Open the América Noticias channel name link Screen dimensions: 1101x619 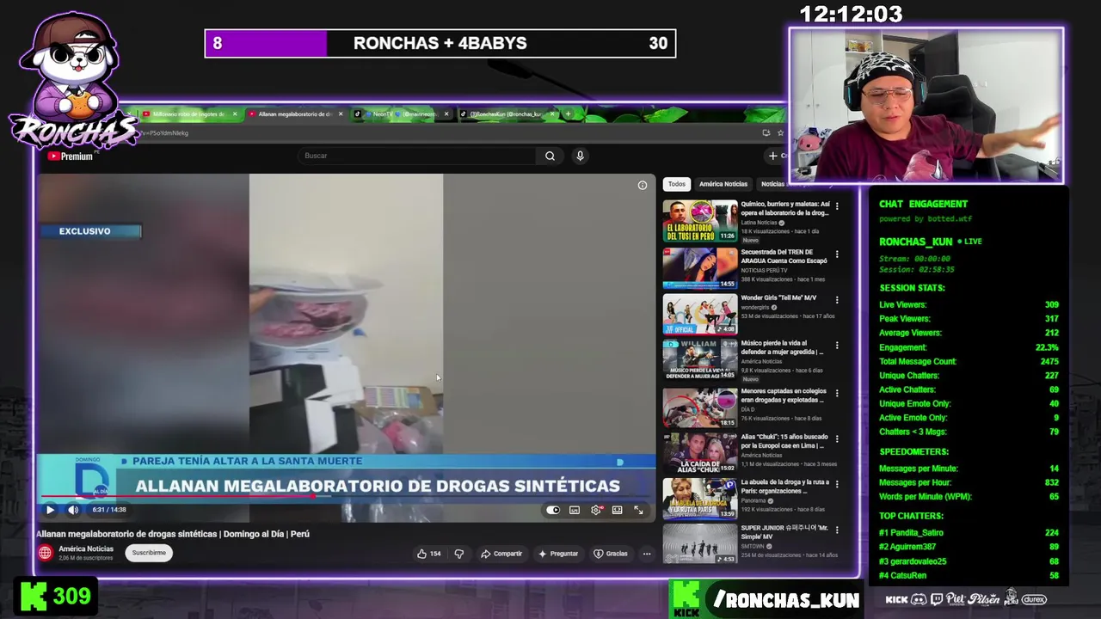86,549
